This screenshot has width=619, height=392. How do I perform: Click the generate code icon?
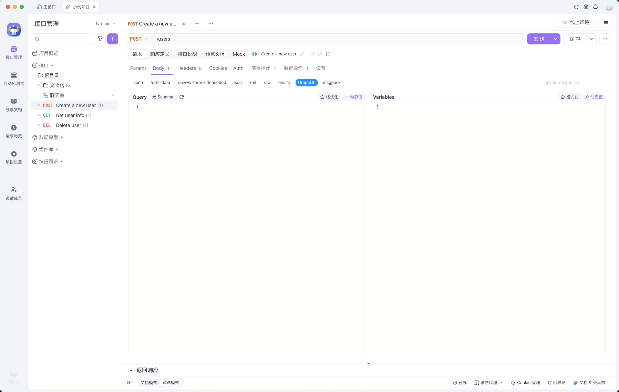coord(320,54)
